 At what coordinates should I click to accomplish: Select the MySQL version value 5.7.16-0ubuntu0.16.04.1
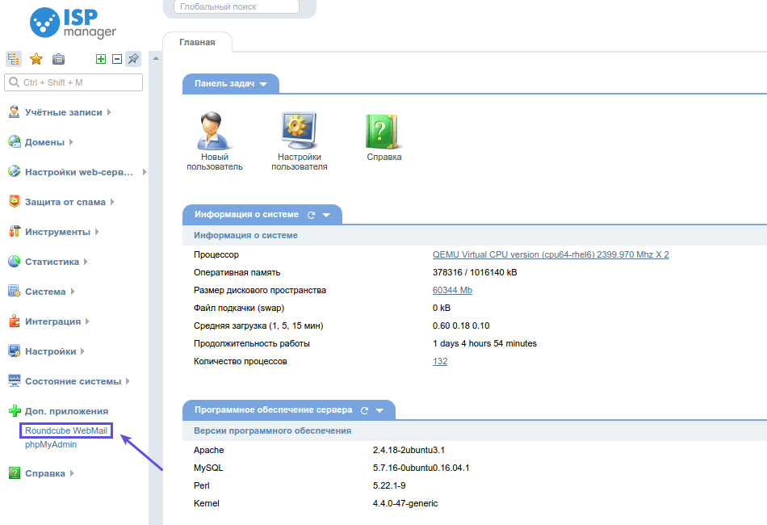click(x=421, y=468)
